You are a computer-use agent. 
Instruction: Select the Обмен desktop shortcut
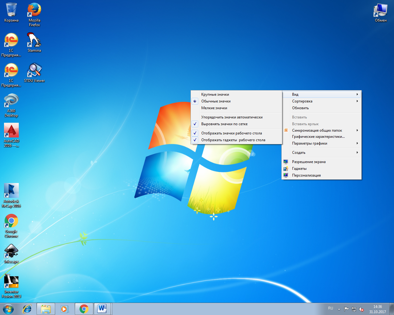[381, 13]
